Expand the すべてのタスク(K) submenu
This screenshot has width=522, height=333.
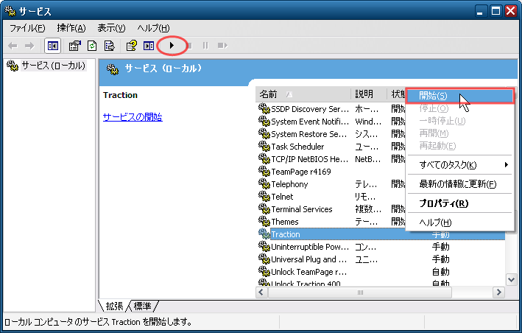point(460,165)
